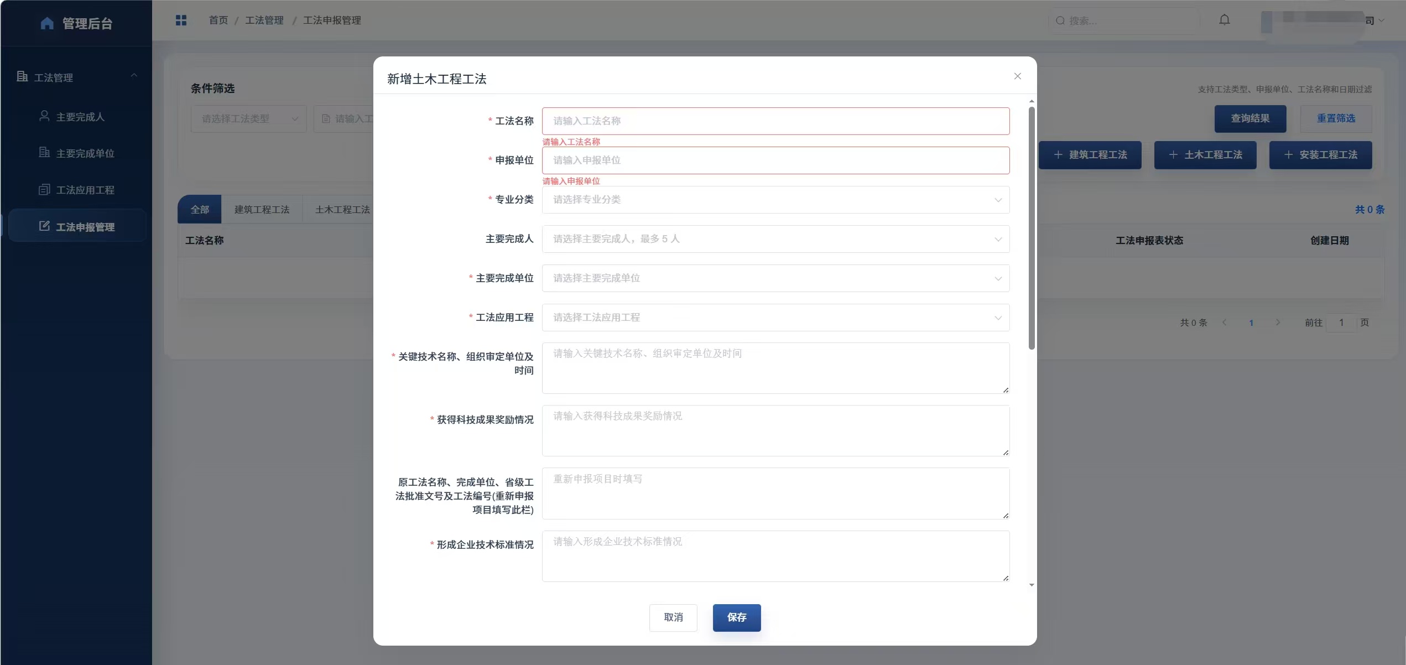Select 安装工程工法 add button
Screen dimensions: 1406x665
point(1320,155)
